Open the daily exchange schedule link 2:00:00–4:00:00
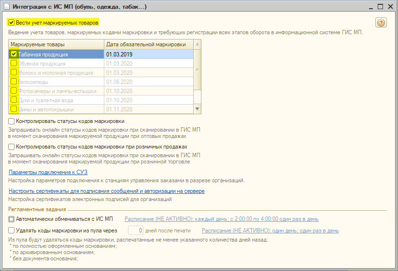Viewport: 398px width, 271px height. [221, 219]
